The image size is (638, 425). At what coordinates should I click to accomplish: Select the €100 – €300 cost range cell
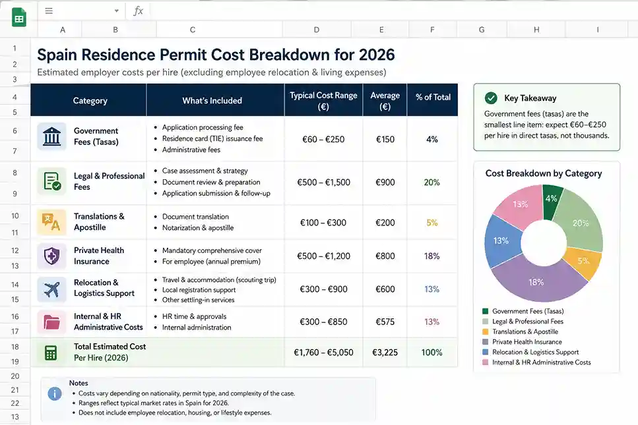point(323,223)
